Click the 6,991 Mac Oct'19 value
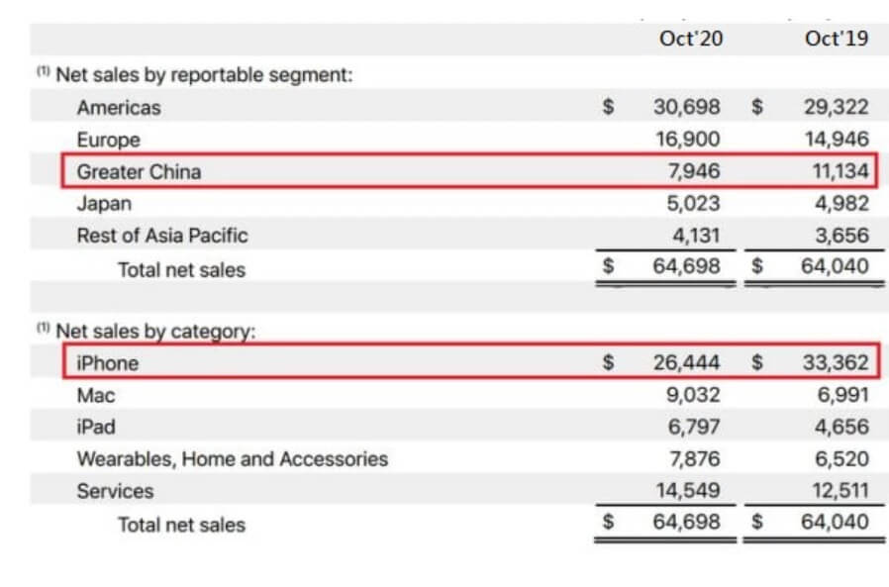889x587 pixels. point(840,395)
